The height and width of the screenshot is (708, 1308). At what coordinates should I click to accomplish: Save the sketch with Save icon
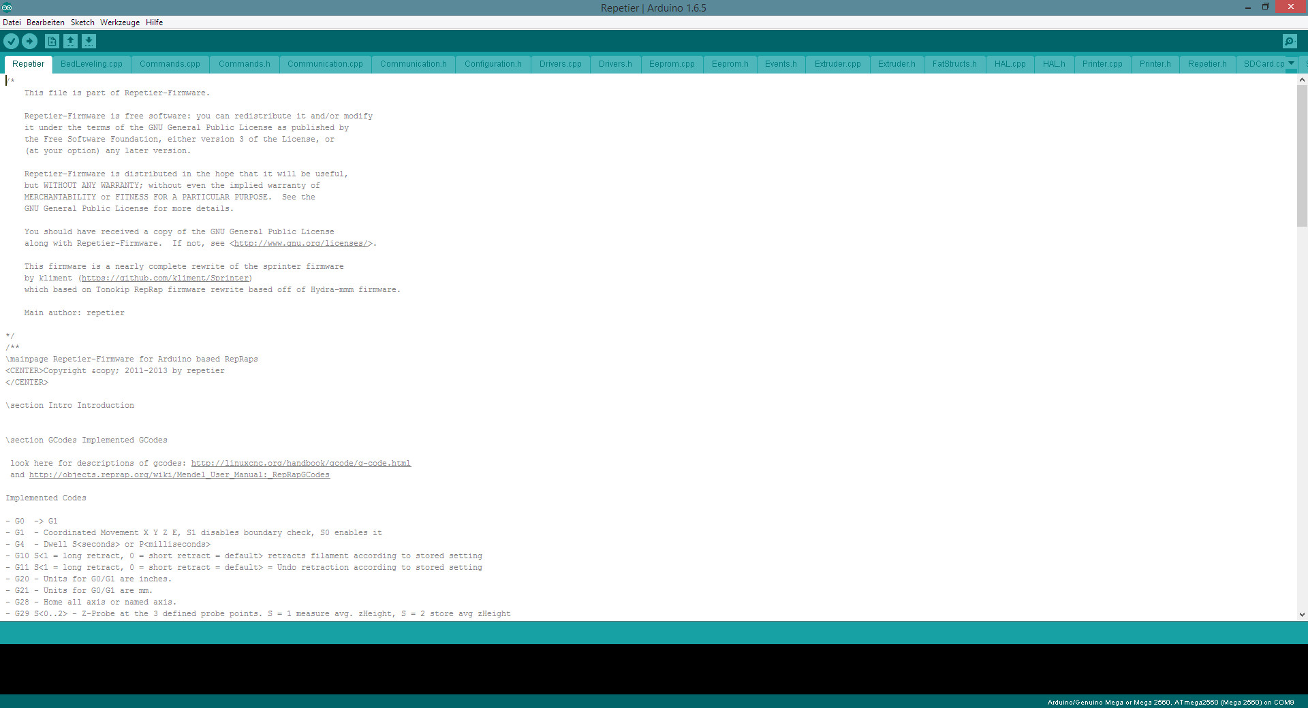coord(89,42)
